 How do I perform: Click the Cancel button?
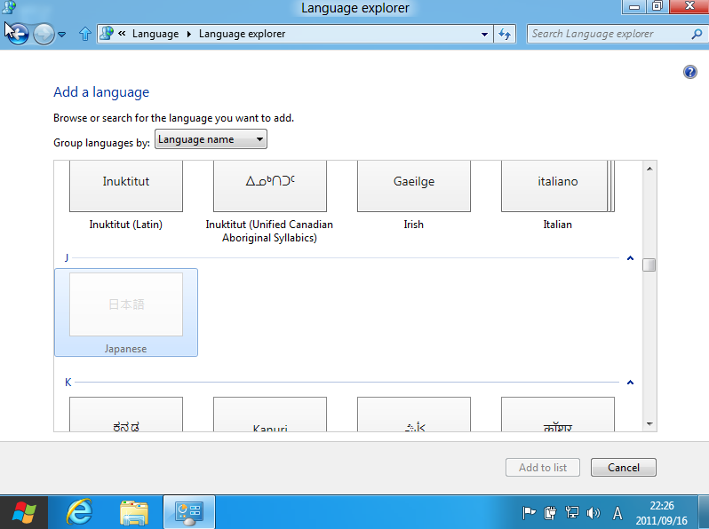click(x=623, y=468)
